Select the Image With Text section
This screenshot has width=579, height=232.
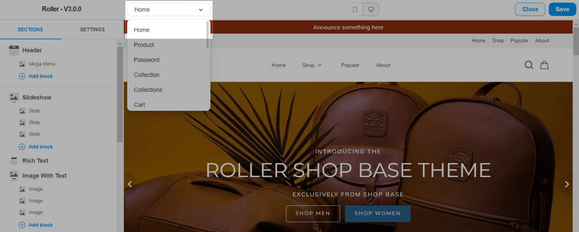coord(45,176)
